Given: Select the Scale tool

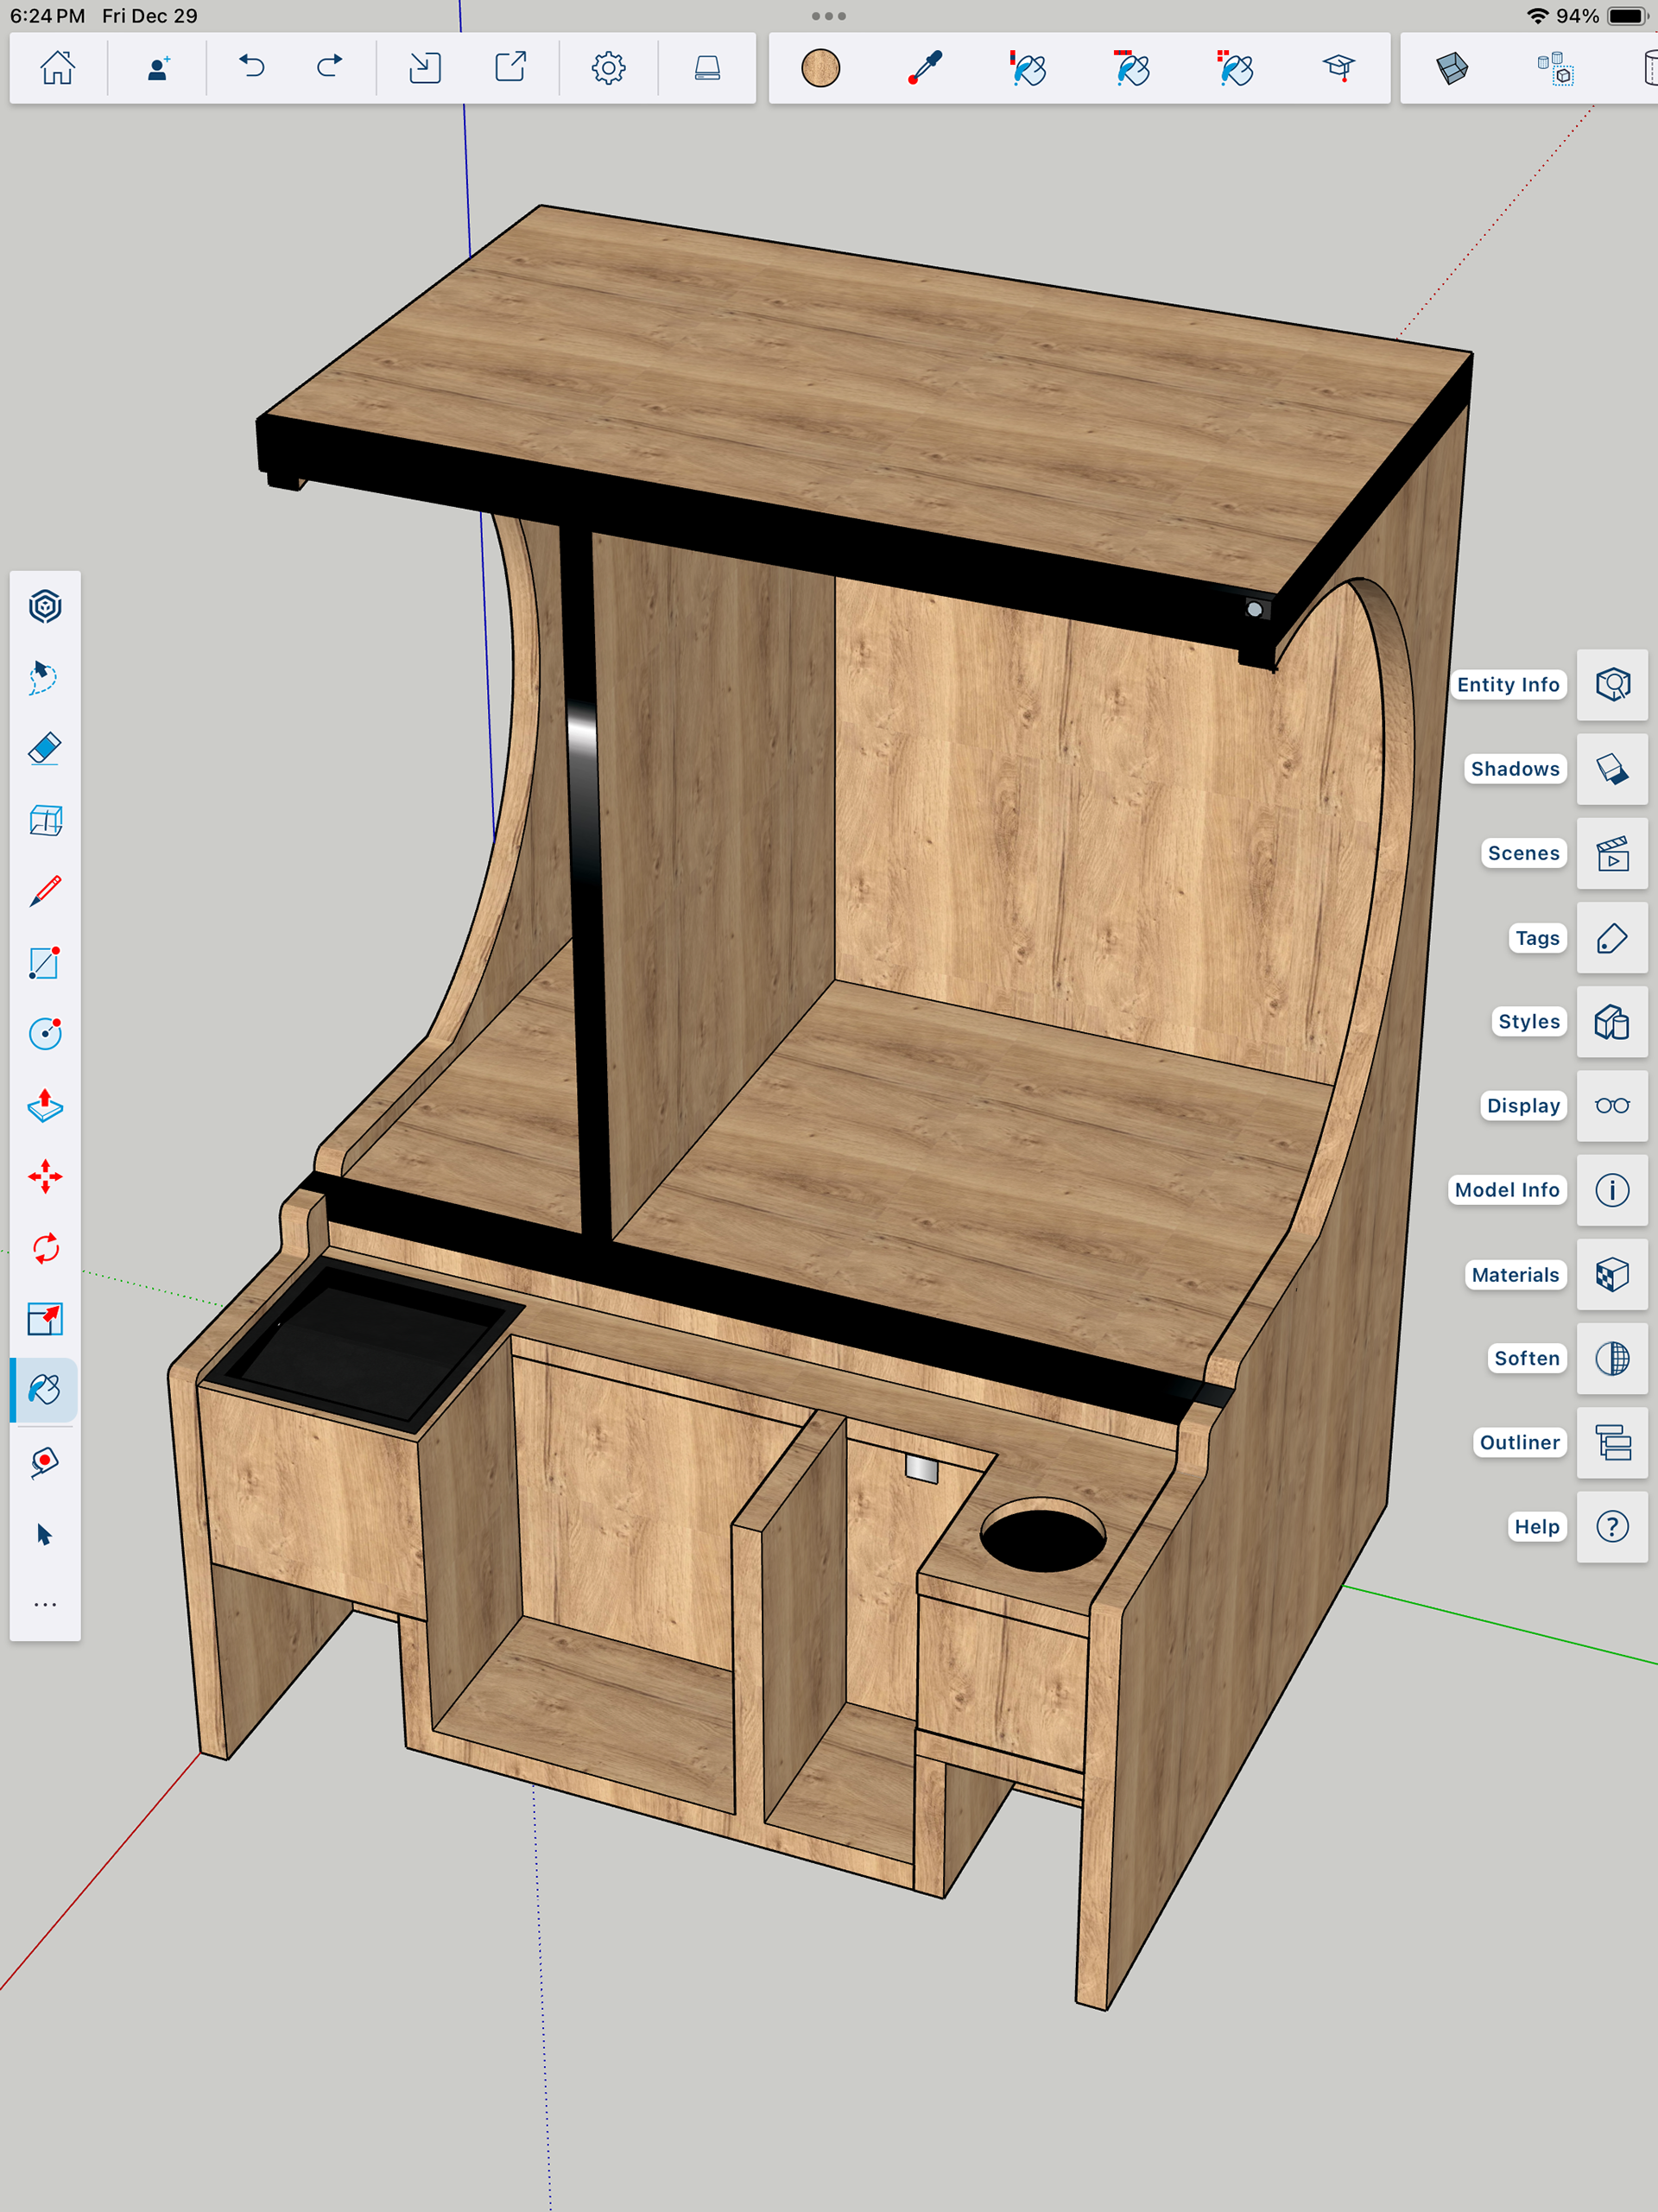Looking at the screenshot, I should pos(45,1319).
